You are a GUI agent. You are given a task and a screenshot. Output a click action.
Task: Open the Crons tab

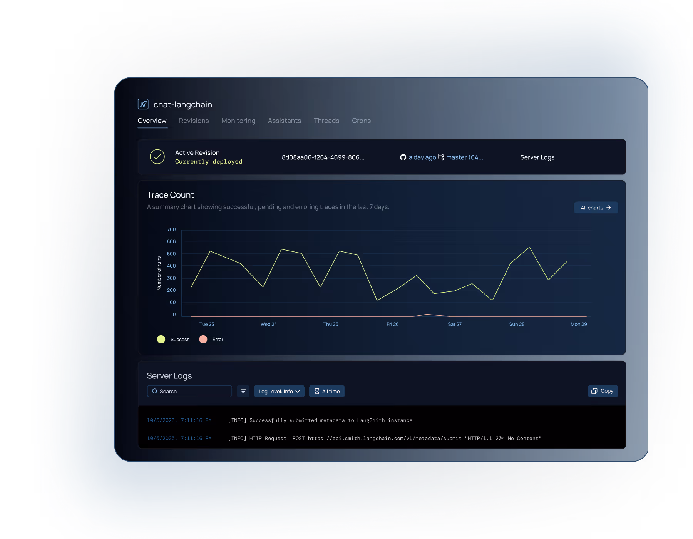pos(362,121)
